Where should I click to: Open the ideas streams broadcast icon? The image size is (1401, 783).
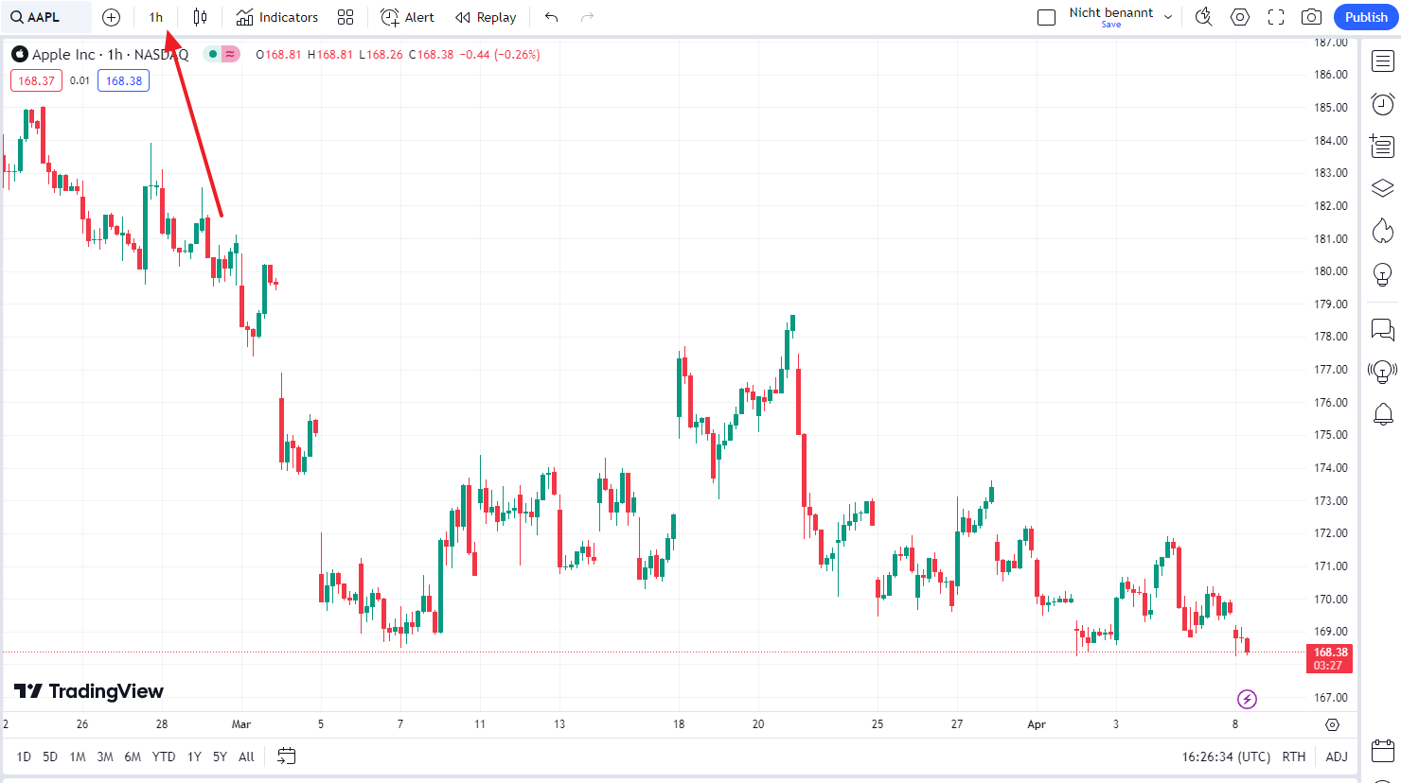pos(1383,371)
